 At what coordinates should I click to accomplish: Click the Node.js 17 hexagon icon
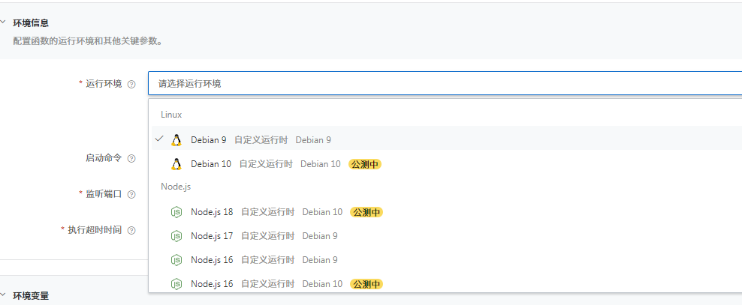[176, 235]
